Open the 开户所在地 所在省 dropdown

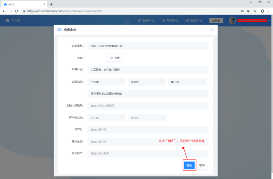pos(106,118)
